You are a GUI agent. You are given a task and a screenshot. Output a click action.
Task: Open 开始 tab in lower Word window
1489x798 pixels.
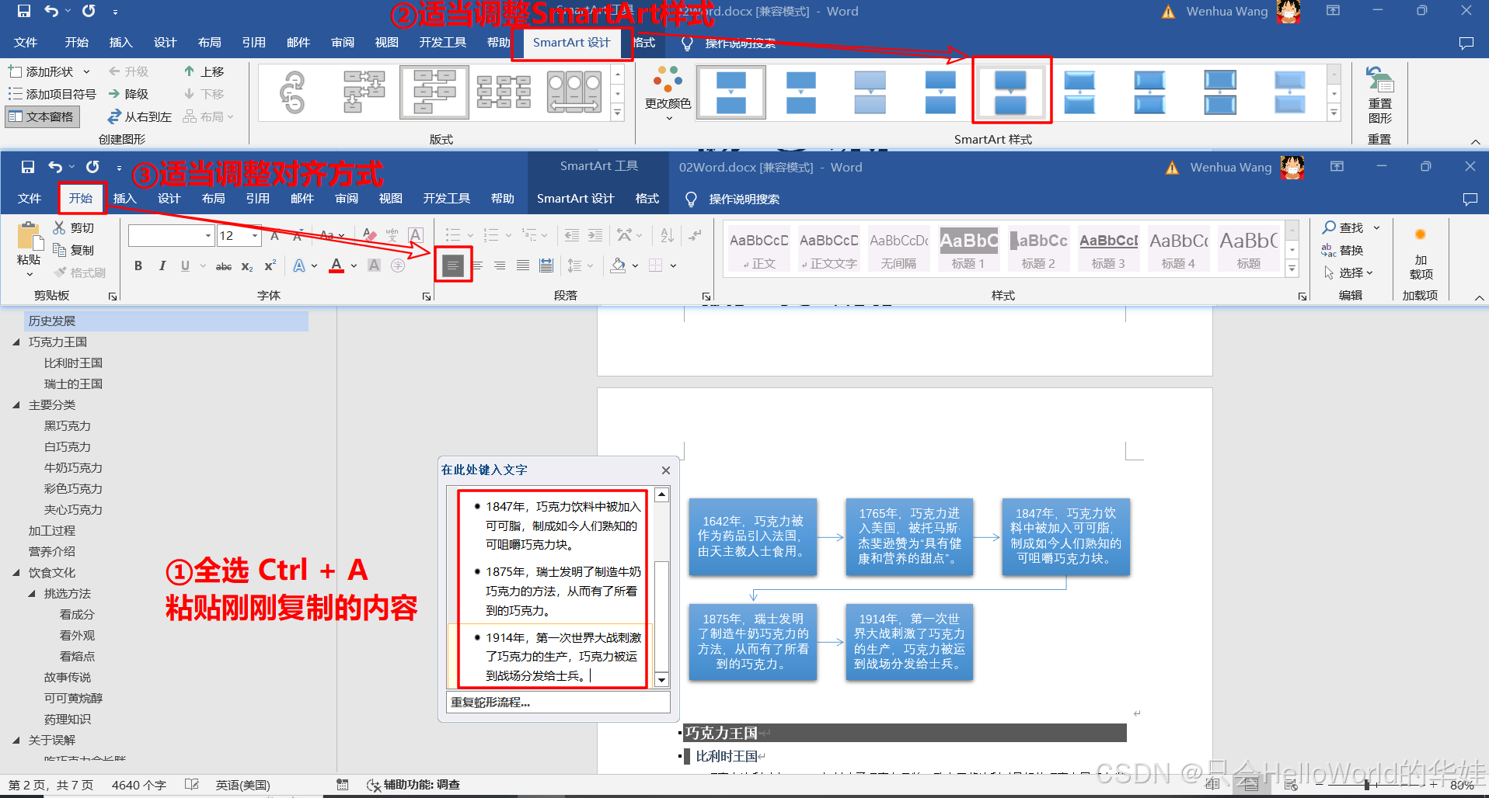coord(81,199)
